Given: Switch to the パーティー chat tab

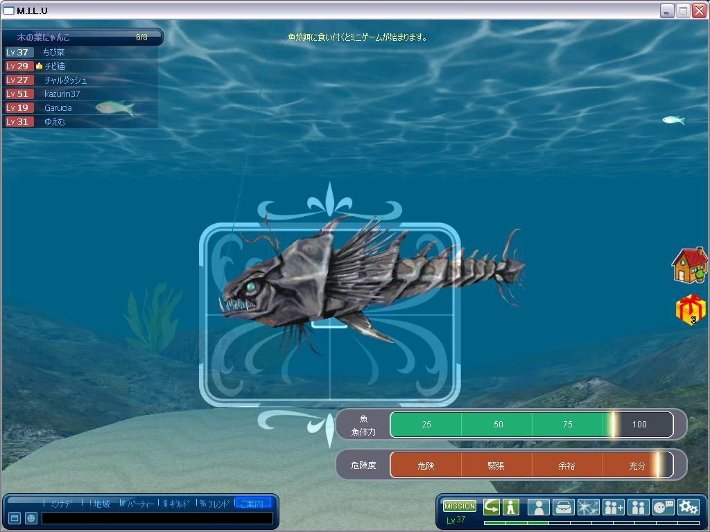Looking at the screenshot, I should click(x=138, y=504).
